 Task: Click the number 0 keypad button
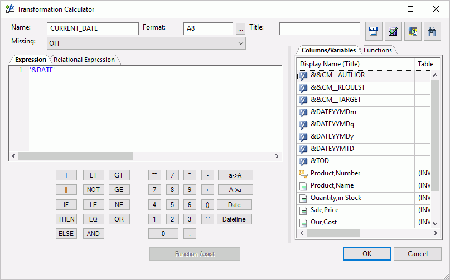163,234
